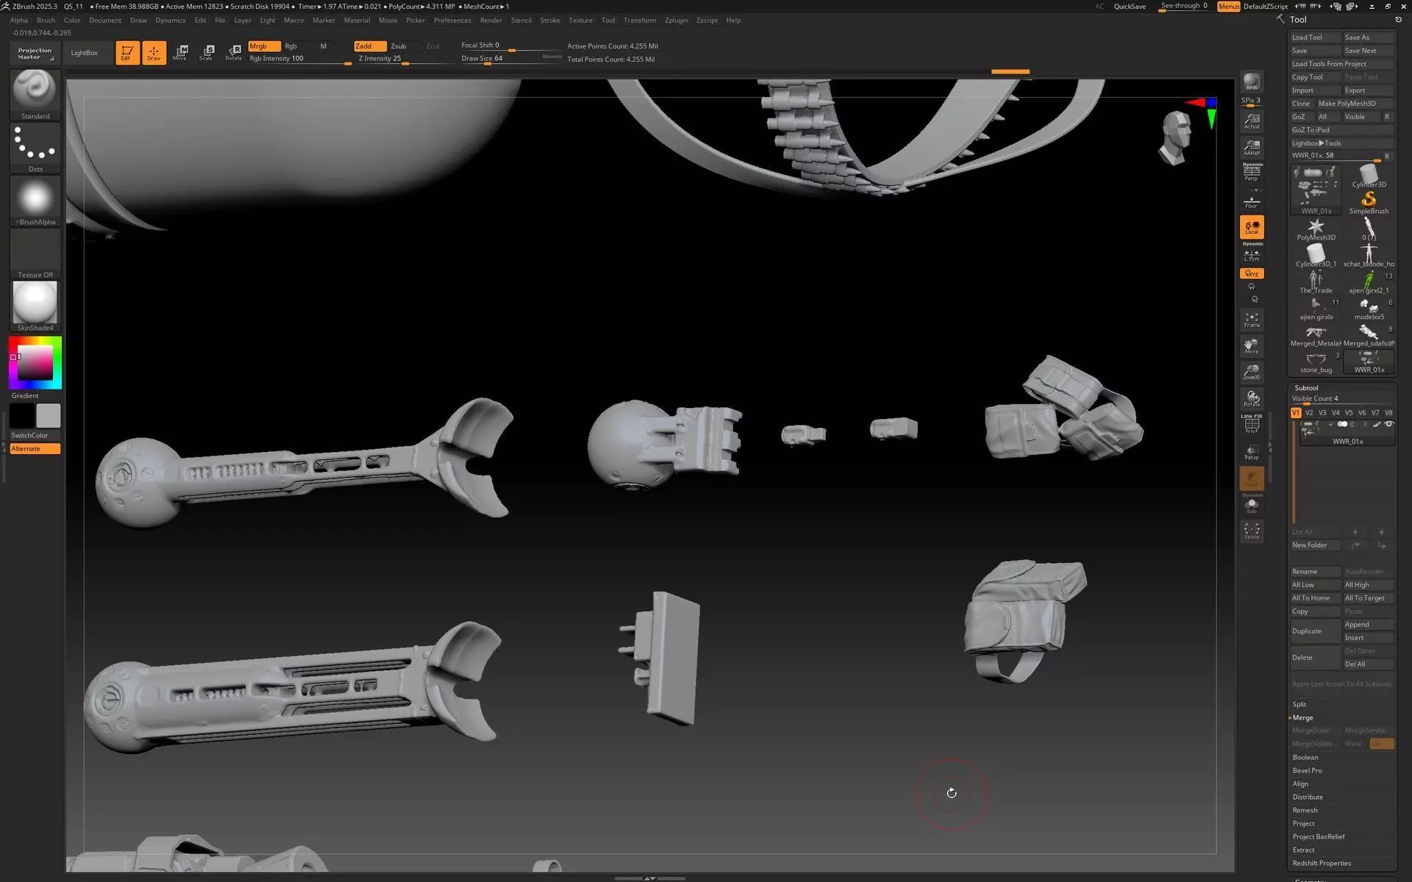Toggle PolyF line fill display
The height and width of the screenshot is (882, 1412).
tap(1251, 426)
